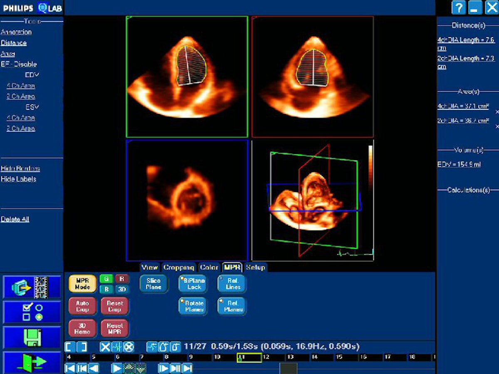The image size is (499, 374).
Task: Jump to the first frame
Action: click(x=70, y=368)
